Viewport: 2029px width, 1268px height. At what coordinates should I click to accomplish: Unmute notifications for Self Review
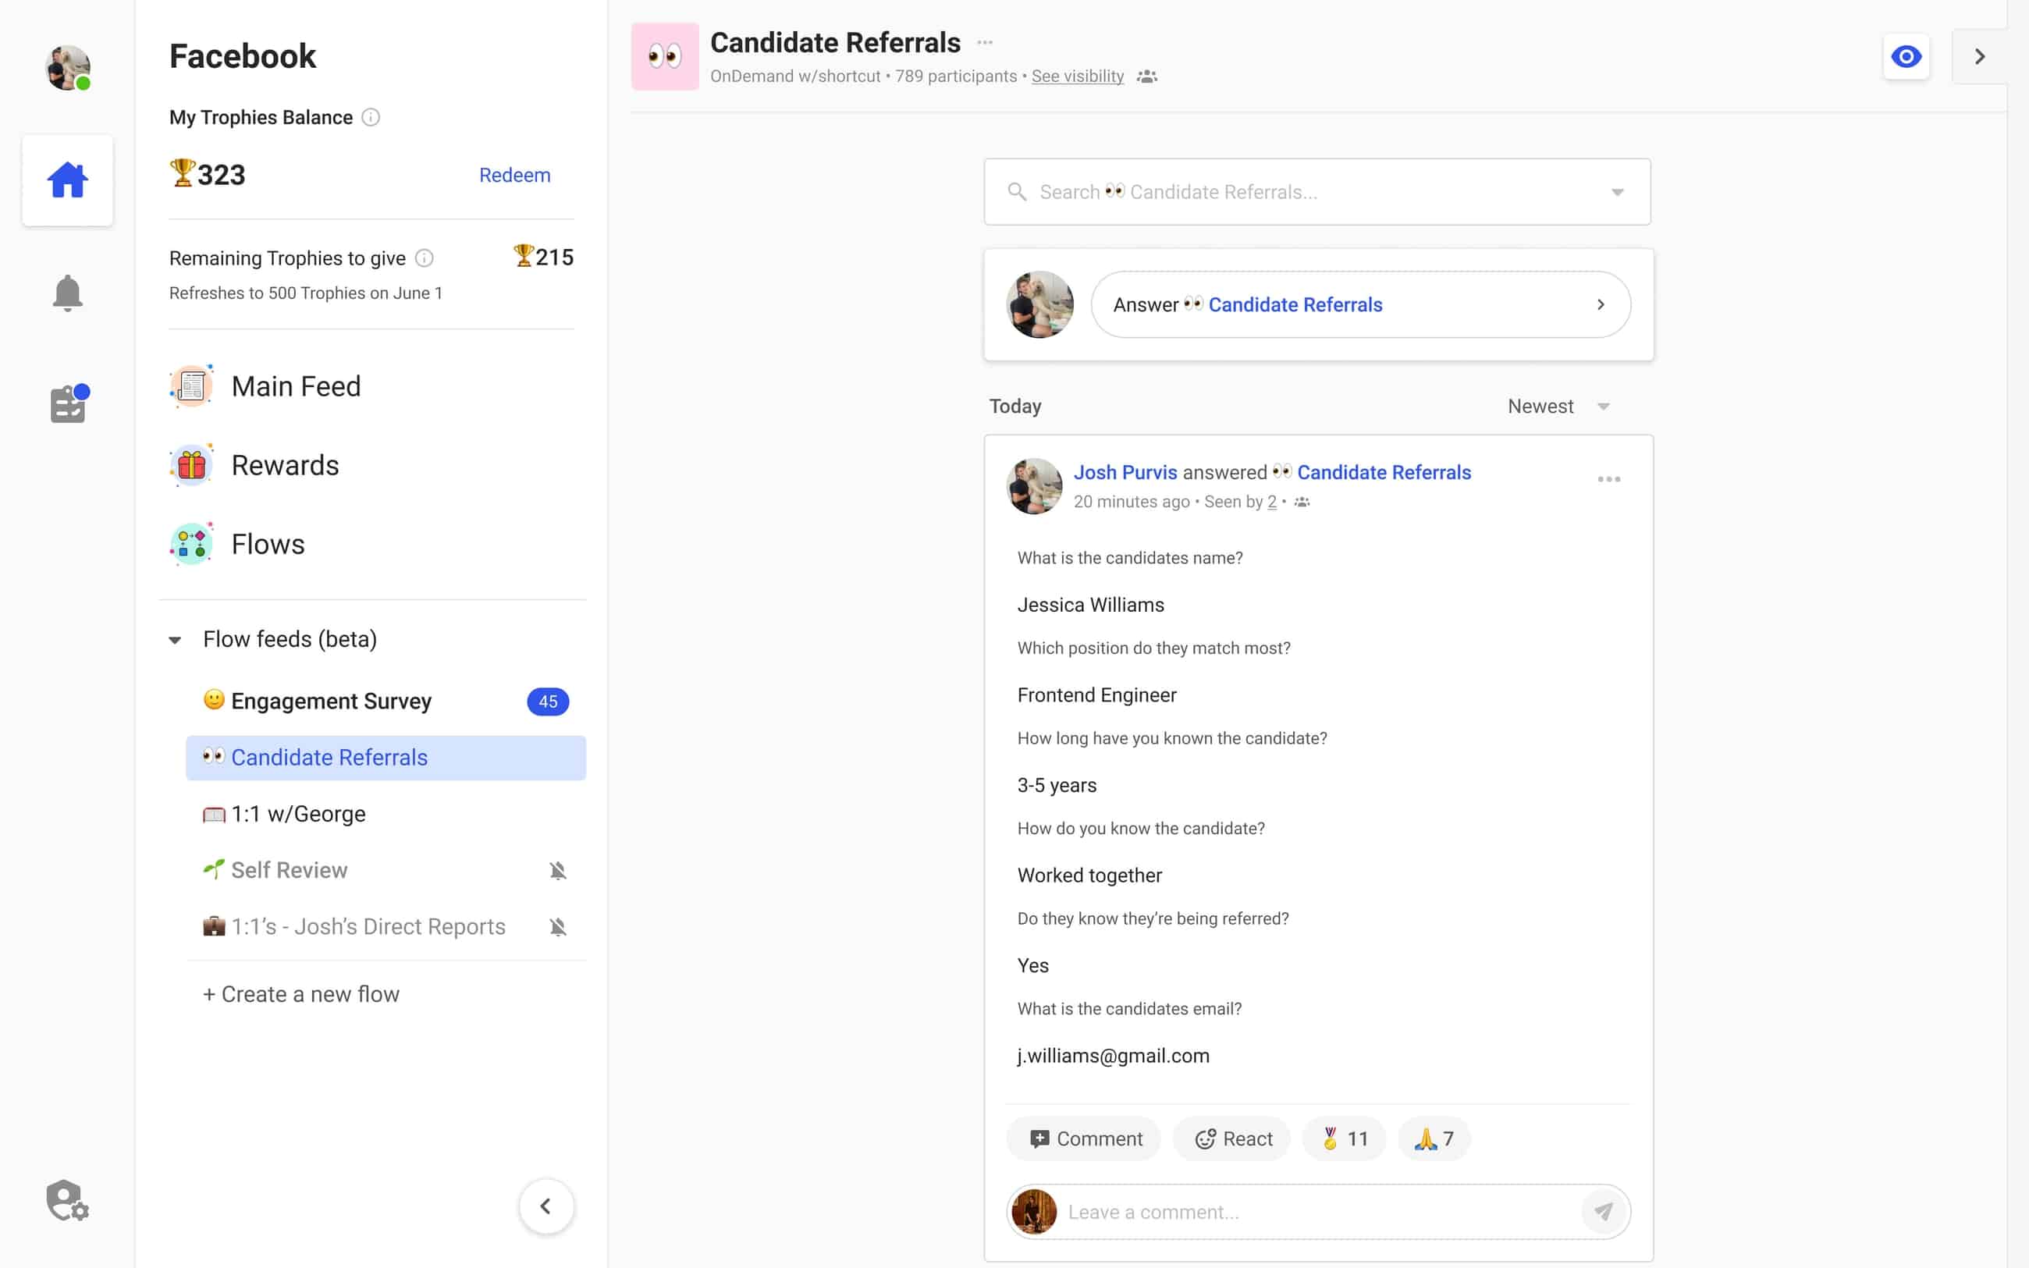557,871
